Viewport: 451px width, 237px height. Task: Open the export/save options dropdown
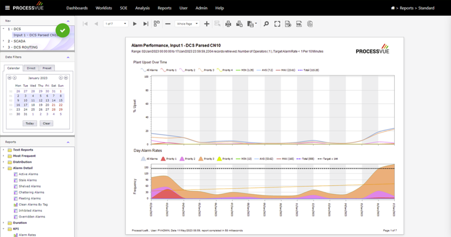pyautogui.click(x=251, y=24)
